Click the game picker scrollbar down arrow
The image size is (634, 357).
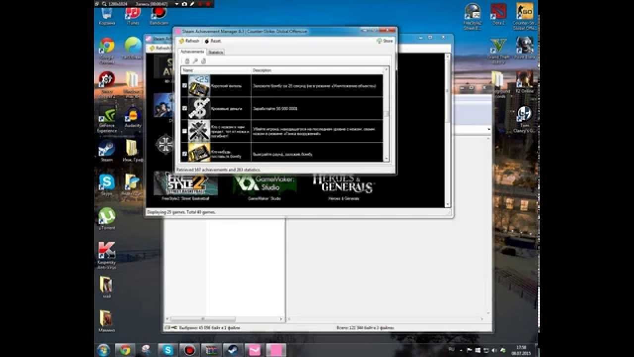[x=448, y=204]
